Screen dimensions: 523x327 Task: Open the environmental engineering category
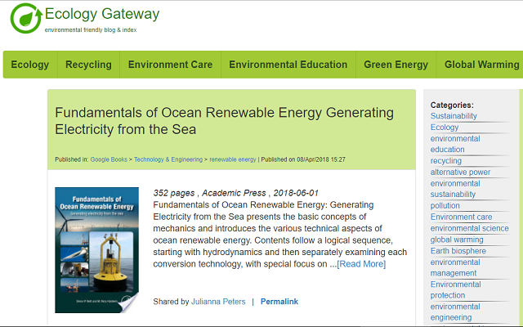click(x=455, y=312)
